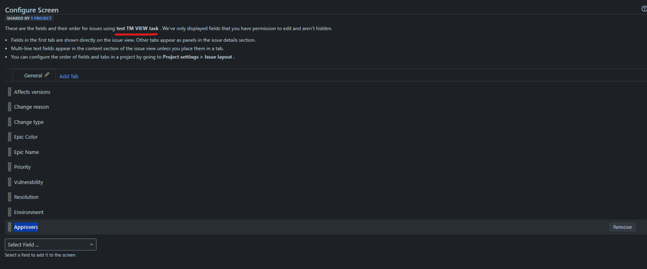Switch to the General tab
This screenshot has width=647, height=269.
pos(33,76)
